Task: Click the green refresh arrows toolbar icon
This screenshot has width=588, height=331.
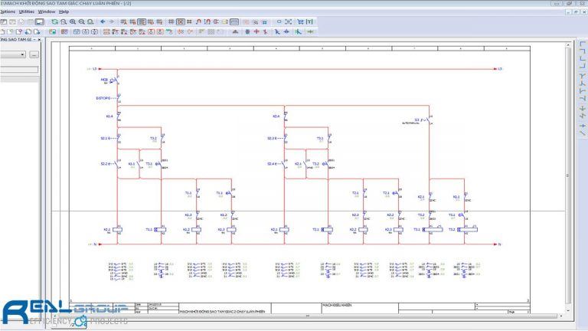Action: click(54, 21)
